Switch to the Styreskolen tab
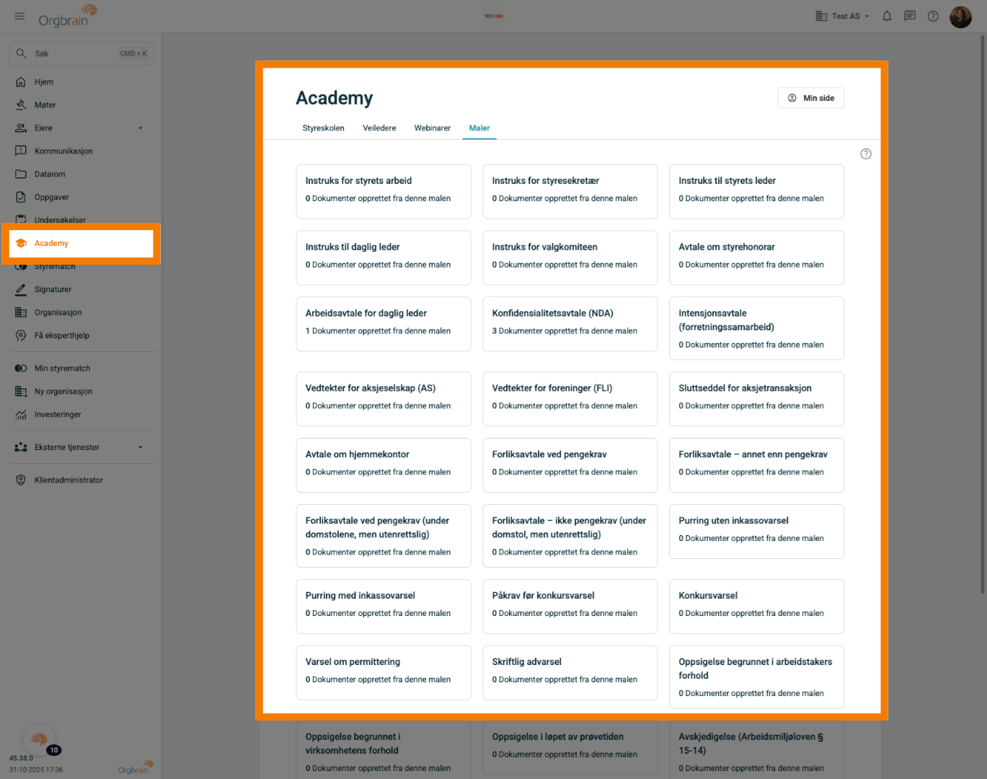The height and width of the screenshot is (779, 987). pos(323,128)
